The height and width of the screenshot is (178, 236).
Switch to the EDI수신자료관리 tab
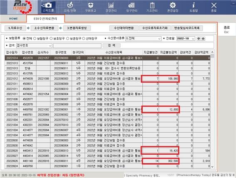click(45, 19)
